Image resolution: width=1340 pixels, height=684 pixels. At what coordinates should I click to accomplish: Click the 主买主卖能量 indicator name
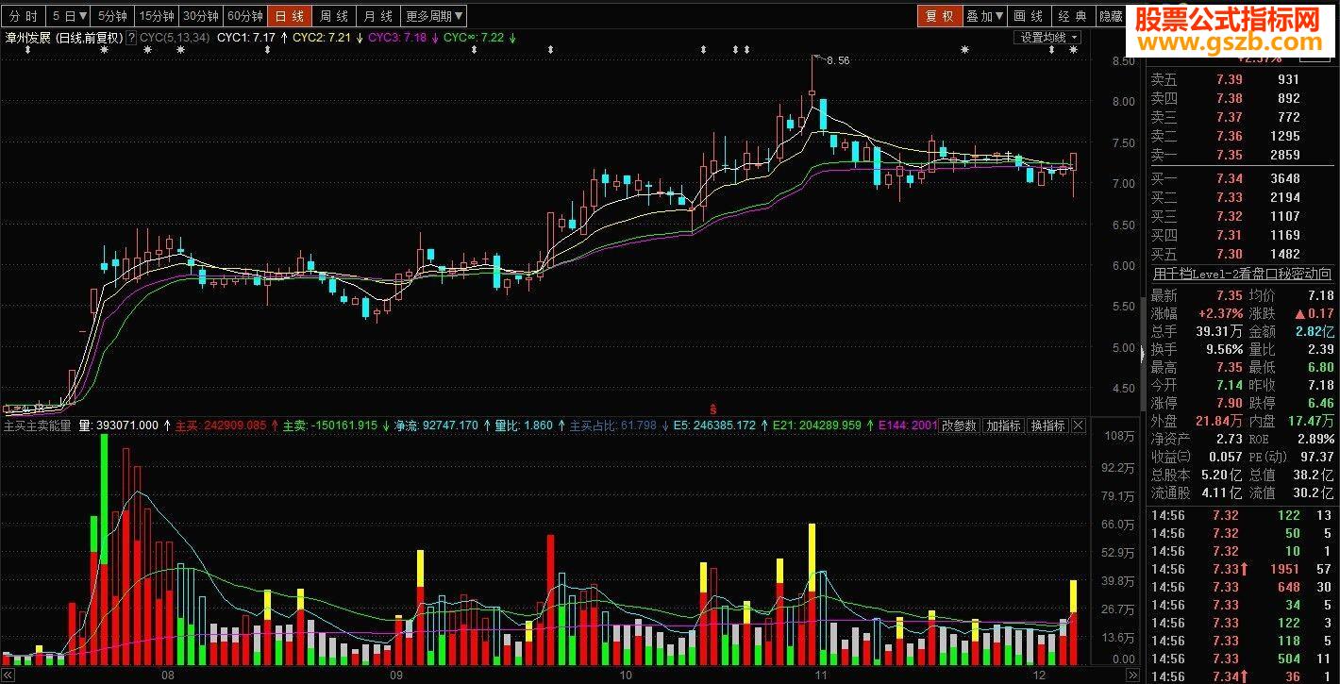38,425
